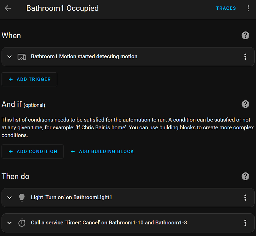This screenshot has width=256, height=236.
Task: Click the Bathroom1 Occupied automation title
Action: click(62, 8)
